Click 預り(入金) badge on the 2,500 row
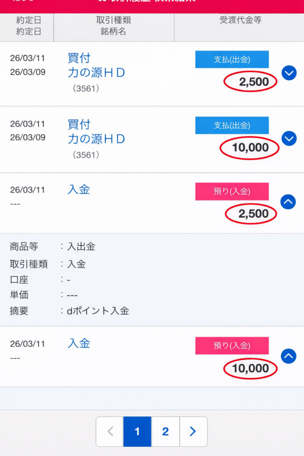 point(232,191)
